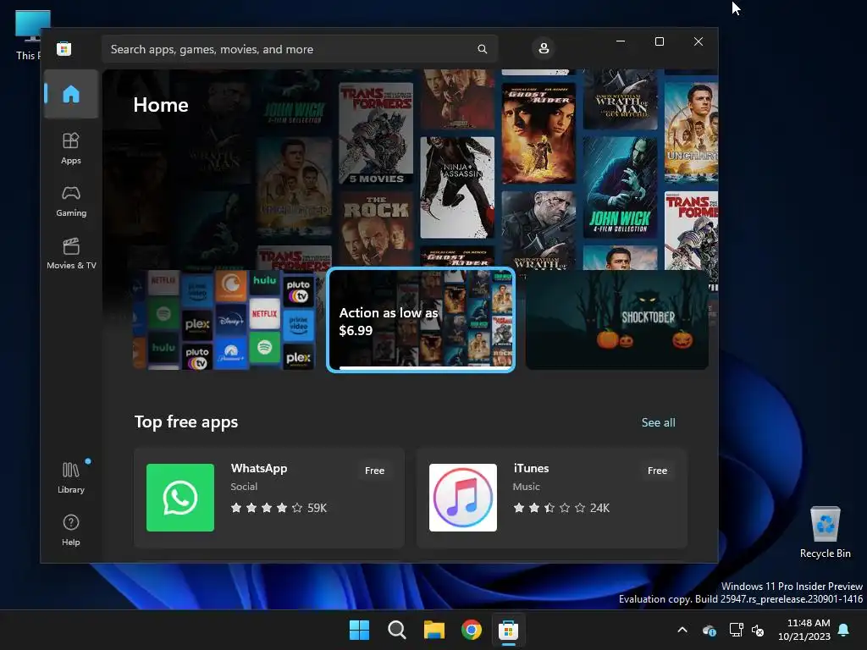This screenshot has width=867, height=650.
Task: Open File Explorer from the taskbar
Action: [434, 630]
